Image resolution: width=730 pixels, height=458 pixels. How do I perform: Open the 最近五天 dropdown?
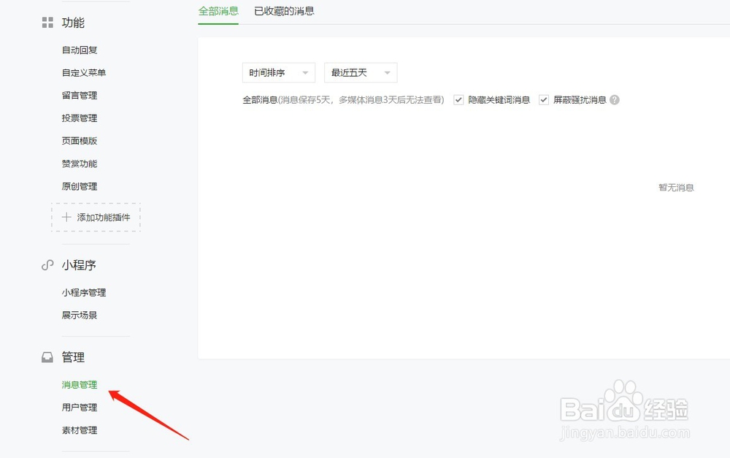coord(361,73)
